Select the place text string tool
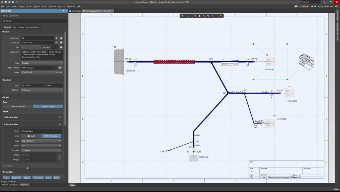Viewport: 340px width, 192px height. (212, 16)
